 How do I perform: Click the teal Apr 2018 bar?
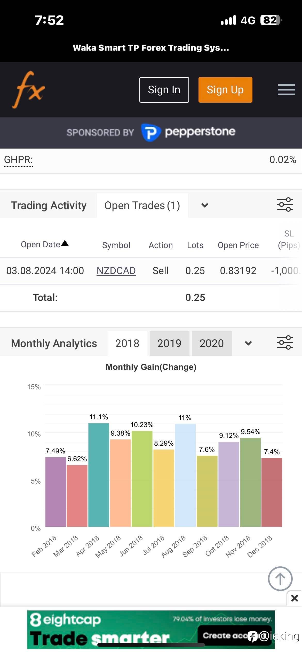pyautogui.click(x=99, y=475)
